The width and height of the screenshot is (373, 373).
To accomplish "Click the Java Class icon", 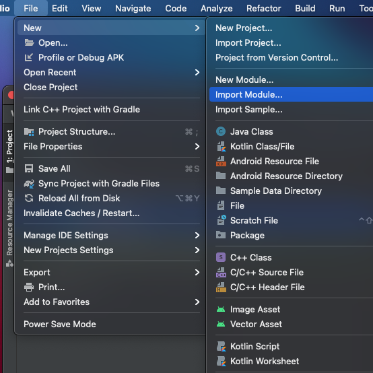I will (221, 131).
